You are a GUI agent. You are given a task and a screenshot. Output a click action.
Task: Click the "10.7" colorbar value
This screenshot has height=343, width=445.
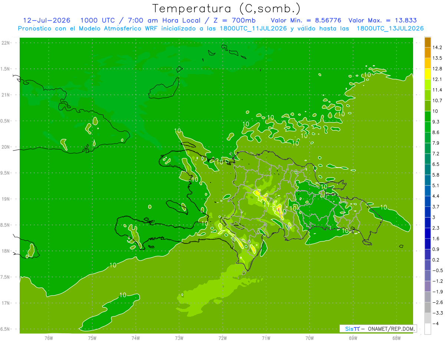[x=437, y=101]
